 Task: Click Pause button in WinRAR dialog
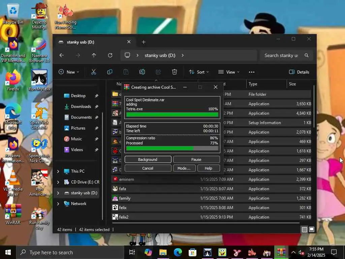[196, 160]
